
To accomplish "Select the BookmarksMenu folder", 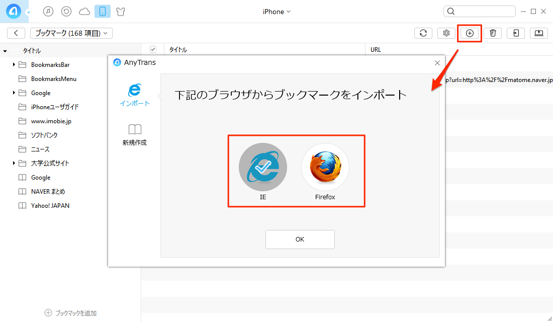I will coord(54,78).
